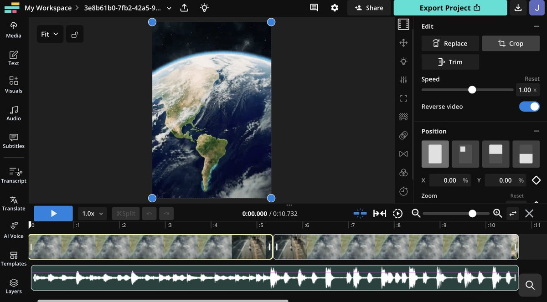The width and height of the screenshot is (547, 302).
Task: Open the Translate panel
Action: (14, 203)
